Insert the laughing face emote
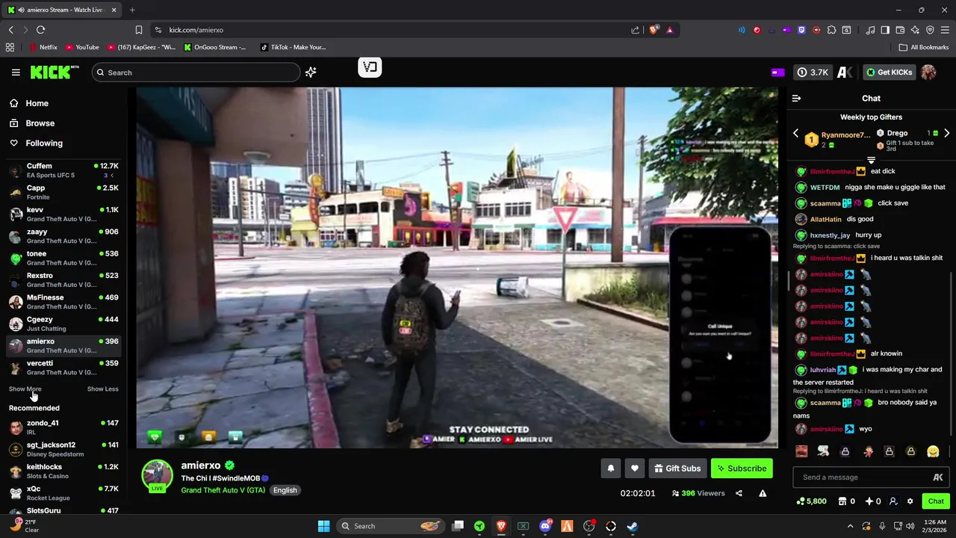Viewport: 956px width, 538px height. (x=801, y=451)
